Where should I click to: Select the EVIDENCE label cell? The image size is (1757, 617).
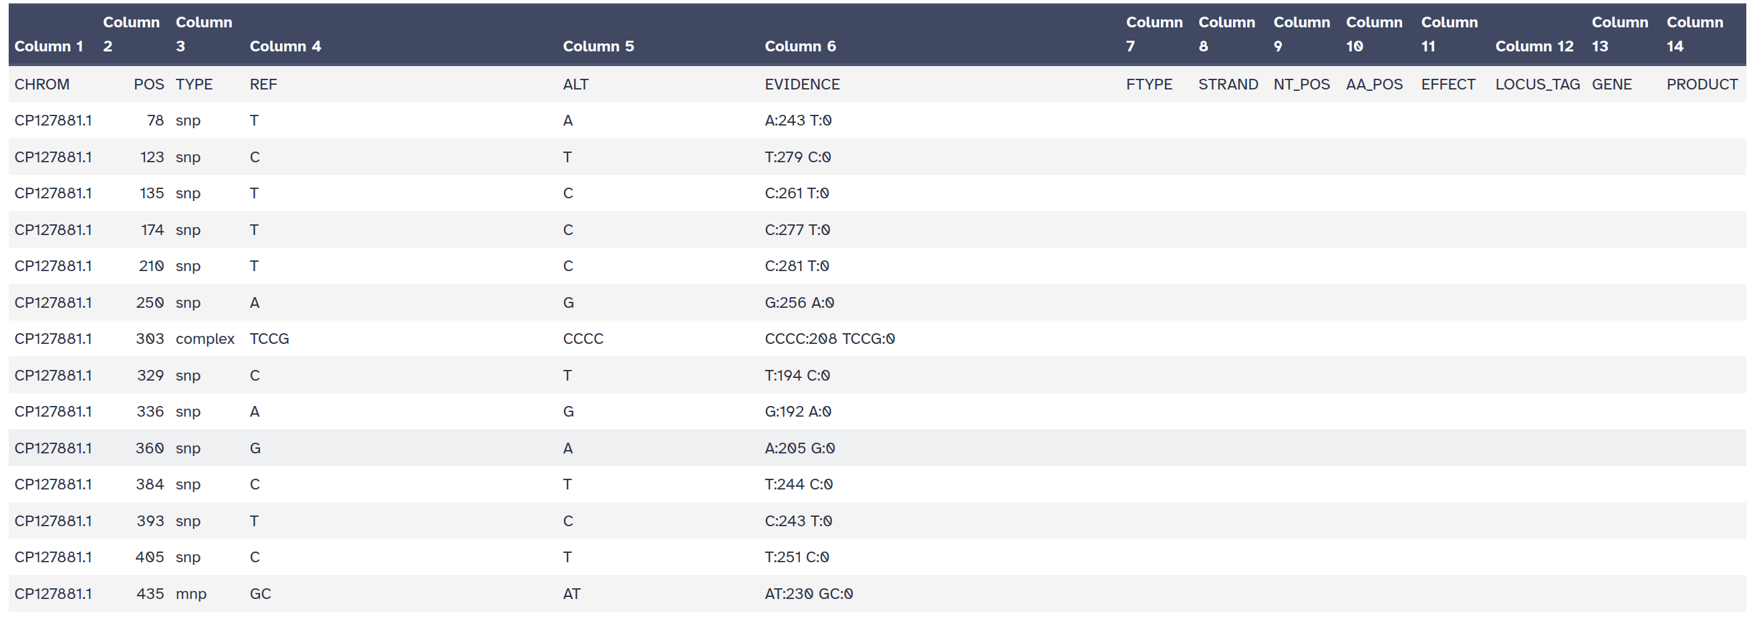click(801, 85)
